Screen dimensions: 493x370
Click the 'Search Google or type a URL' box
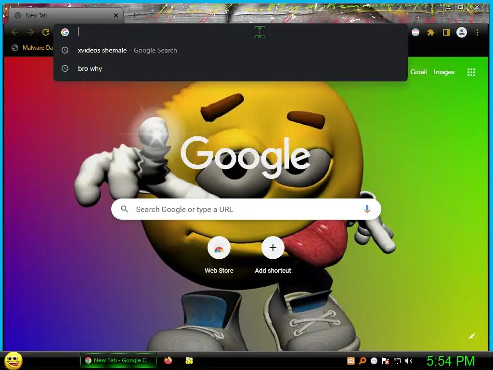(246, 209)
